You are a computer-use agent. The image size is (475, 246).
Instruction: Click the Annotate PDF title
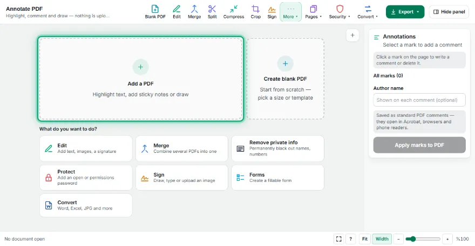coord(24,9)
